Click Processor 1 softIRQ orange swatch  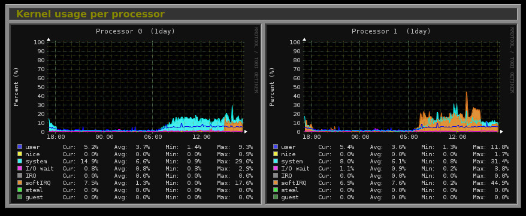(276, 183)
